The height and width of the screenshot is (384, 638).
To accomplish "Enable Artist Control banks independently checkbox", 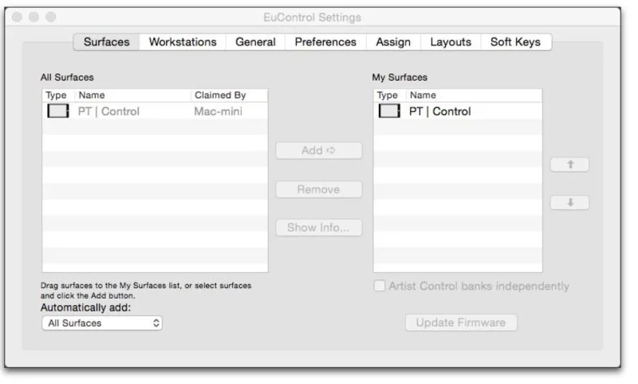I will (x=380, y=286).
